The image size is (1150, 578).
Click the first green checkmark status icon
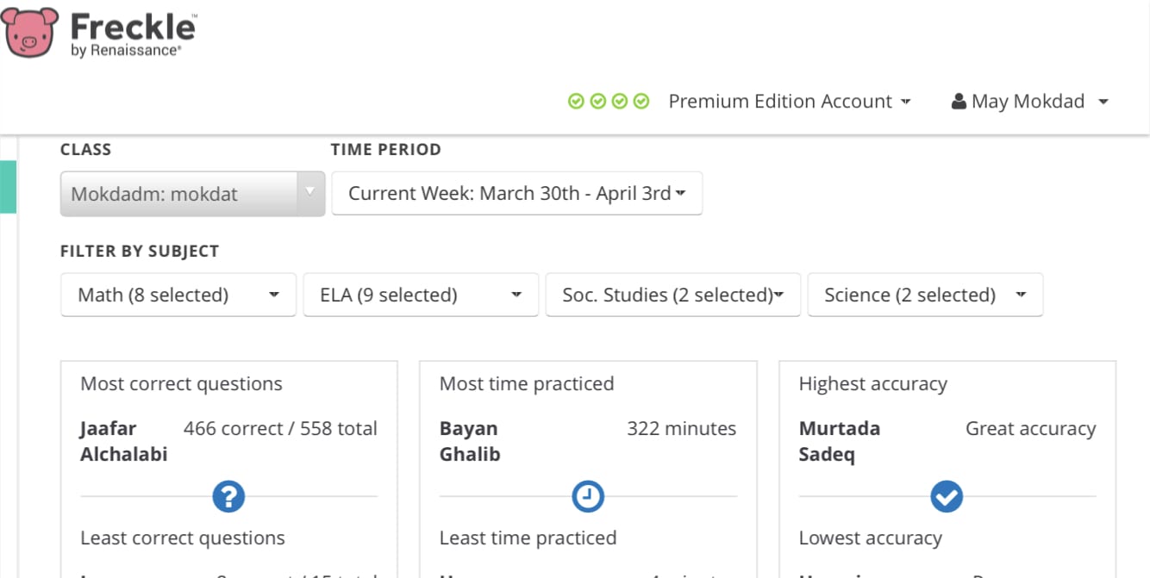(576, 102)
